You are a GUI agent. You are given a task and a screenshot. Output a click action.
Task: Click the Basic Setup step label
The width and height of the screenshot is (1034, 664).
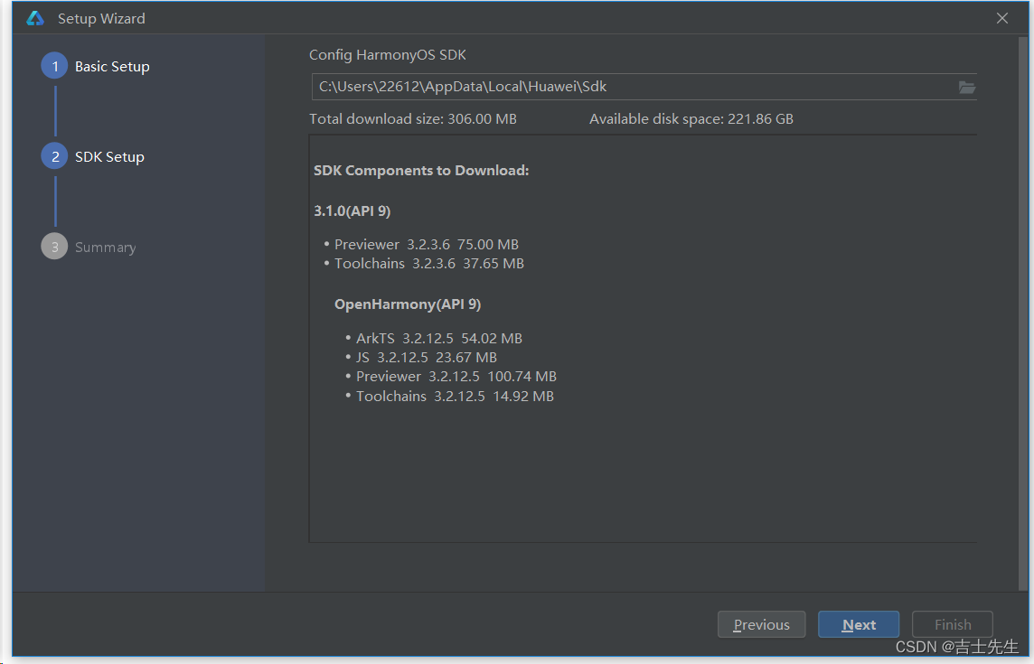pos(112,67)
